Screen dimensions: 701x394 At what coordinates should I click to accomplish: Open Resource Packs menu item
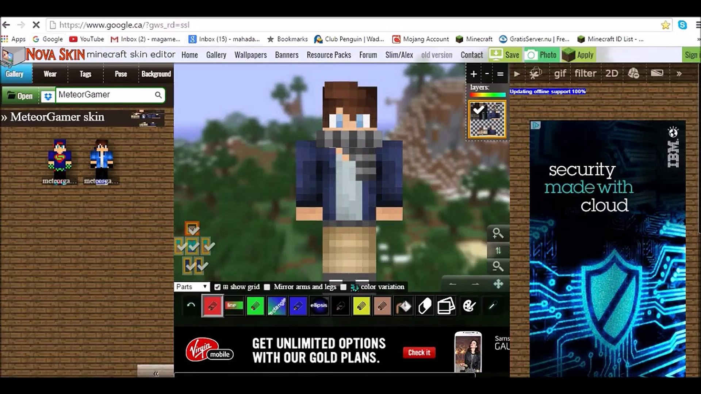pos(329,55)
